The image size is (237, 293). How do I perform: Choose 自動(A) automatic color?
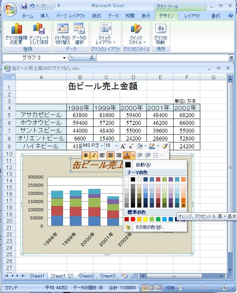tap(155, 165)
